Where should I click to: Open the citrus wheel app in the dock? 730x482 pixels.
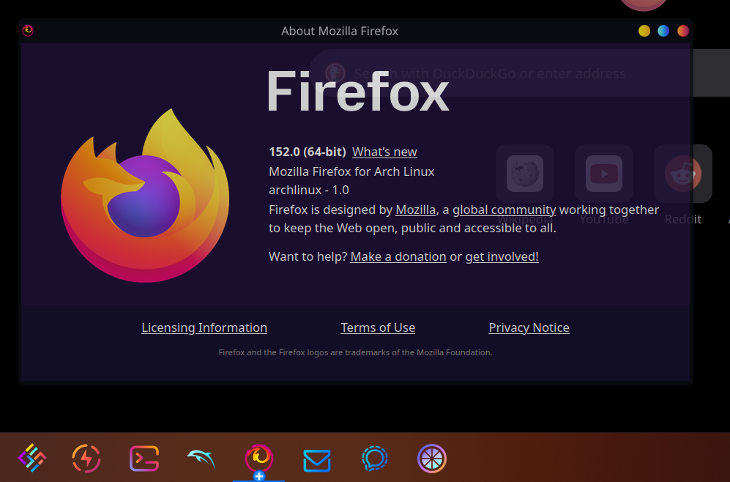point(432,459)
